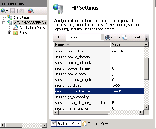This screenshot has width=156, height=129.
Task: Sort by the Value column header
Action: coord(127,44)
